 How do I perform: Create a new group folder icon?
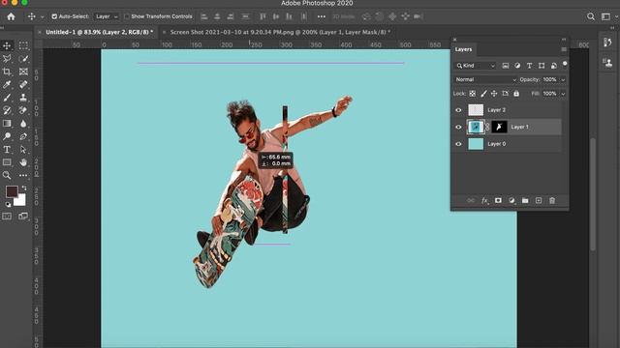coord(525,200)
